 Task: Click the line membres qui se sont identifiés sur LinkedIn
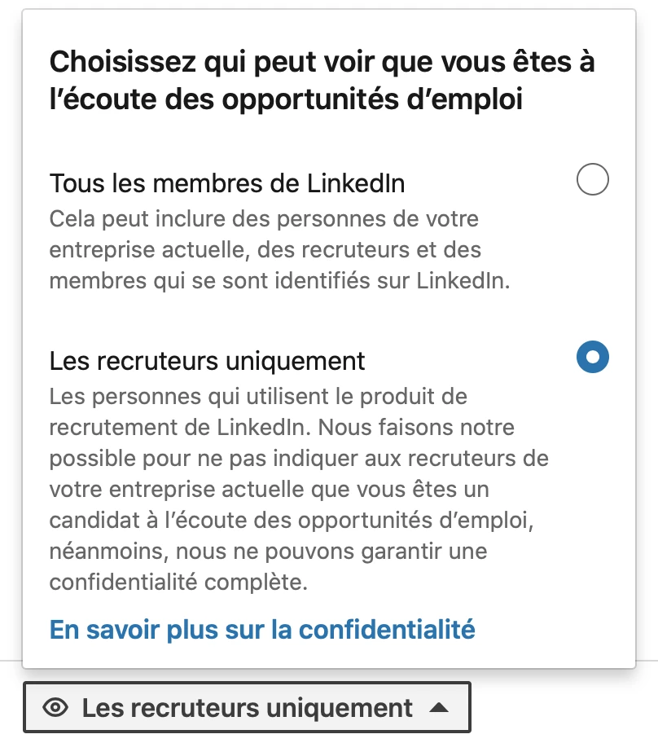(279, 281)
